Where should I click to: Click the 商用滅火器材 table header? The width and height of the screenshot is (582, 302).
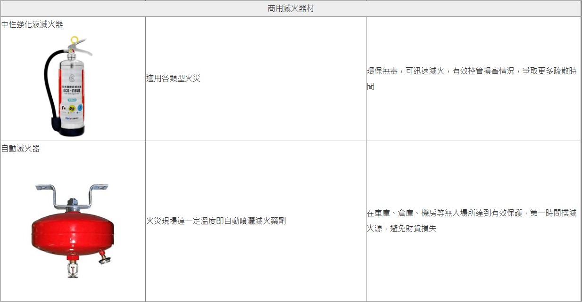click(x=291, y=8)
